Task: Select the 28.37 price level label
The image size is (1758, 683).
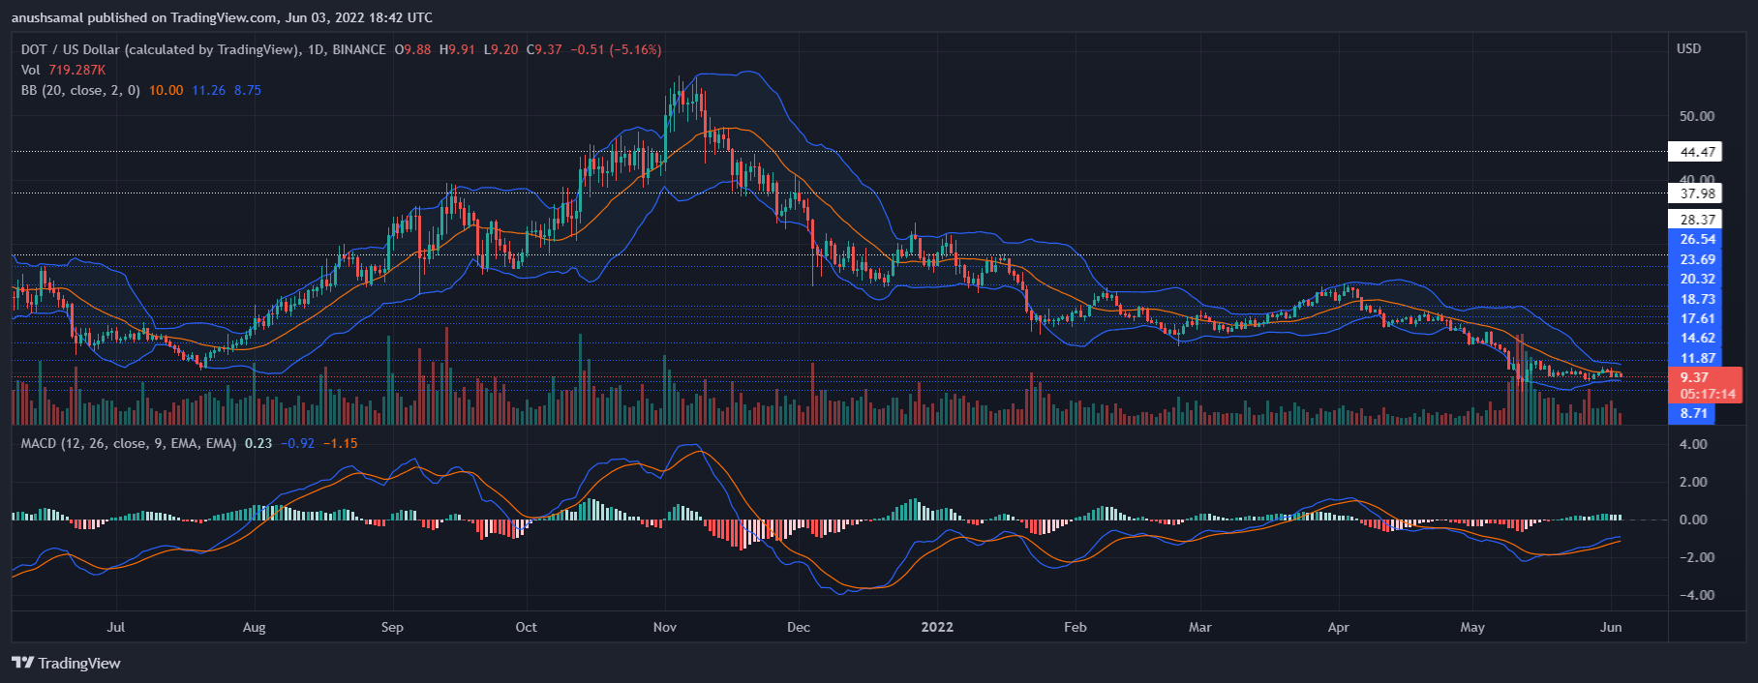Action: coord(1697,220)
